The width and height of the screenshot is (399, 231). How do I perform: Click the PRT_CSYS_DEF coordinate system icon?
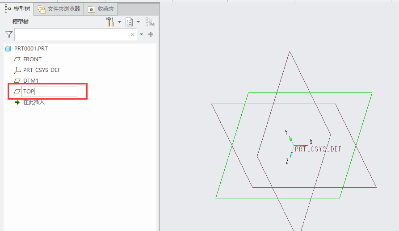[17, 70]
